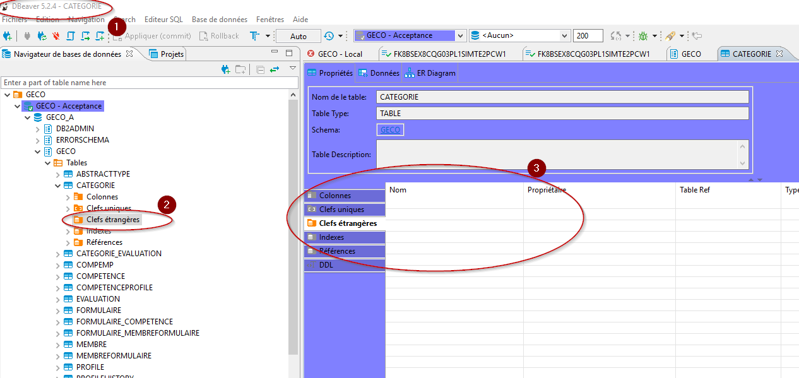Image resolution: width=799 pixels, height=378 pixels.
Task: Click the Nom de le table field
Action: [x=562, y=97]
